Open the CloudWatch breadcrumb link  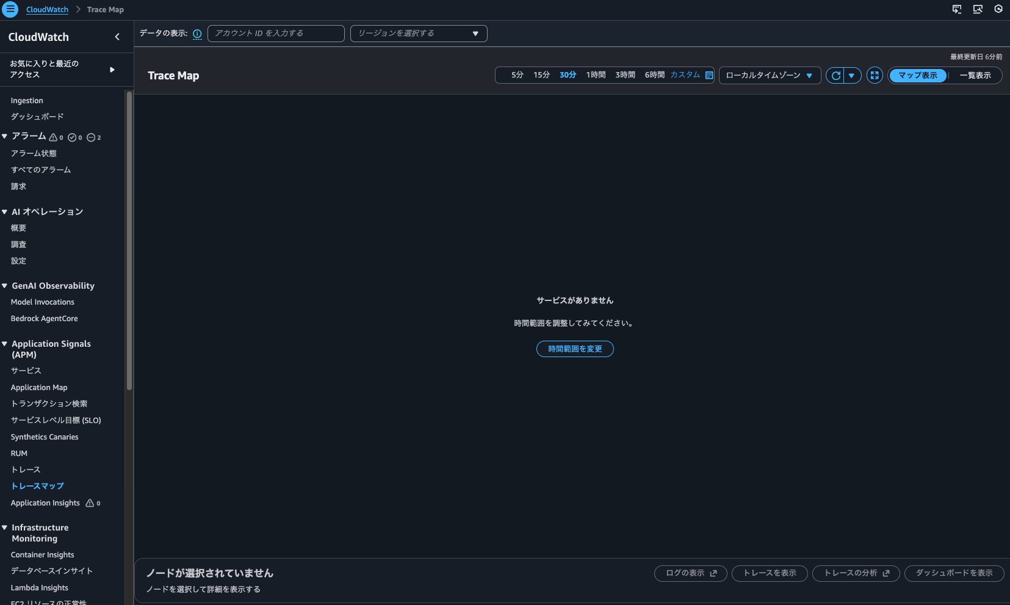(x=47, y=9)
